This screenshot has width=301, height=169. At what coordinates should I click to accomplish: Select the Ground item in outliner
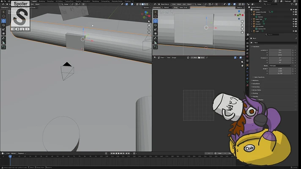click(258, 24)
